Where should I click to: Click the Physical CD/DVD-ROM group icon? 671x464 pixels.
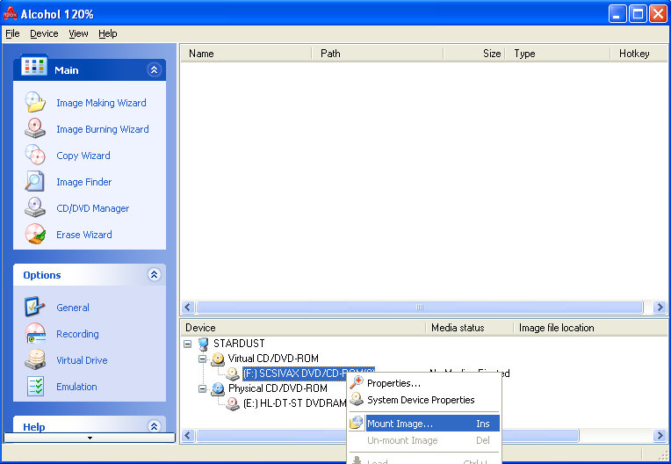[x=218, y=388]
